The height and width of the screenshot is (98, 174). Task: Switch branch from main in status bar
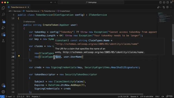9,97
